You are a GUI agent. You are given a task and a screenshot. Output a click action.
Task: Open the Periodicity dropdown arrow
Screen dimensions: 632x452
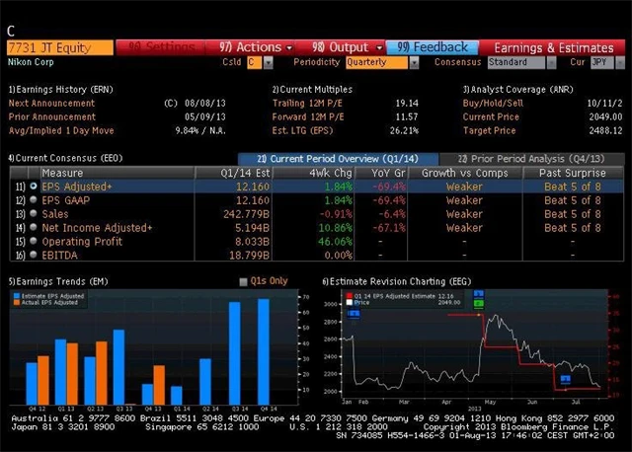(414, 62)
